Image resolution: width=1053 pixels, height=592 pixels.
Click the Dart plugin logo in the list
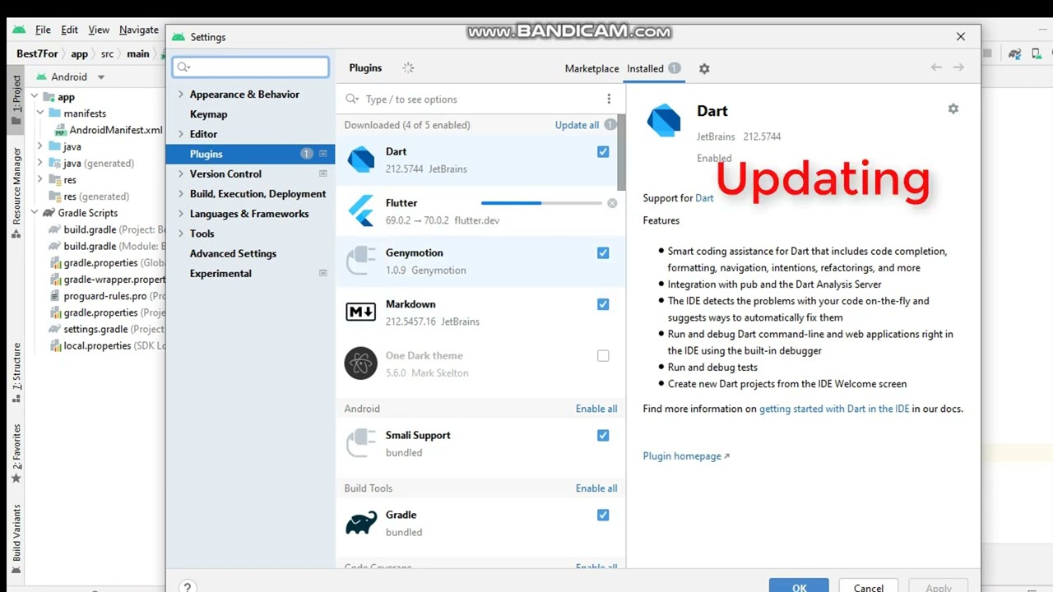click(360, 160)
